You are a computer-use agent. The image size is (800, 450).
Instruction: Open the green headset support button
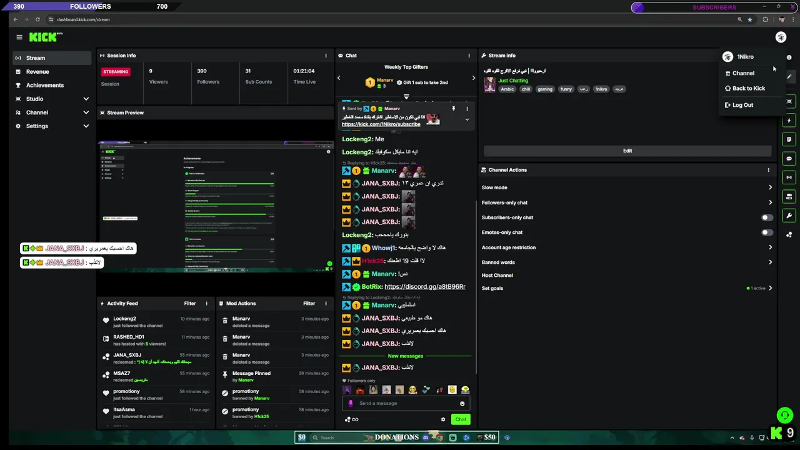(784, 415)
